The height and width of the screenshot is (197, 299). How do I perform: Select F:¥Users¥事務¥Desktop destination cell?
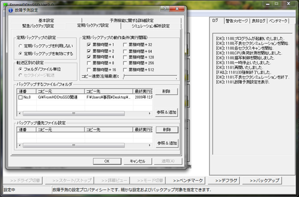[109, 98]
